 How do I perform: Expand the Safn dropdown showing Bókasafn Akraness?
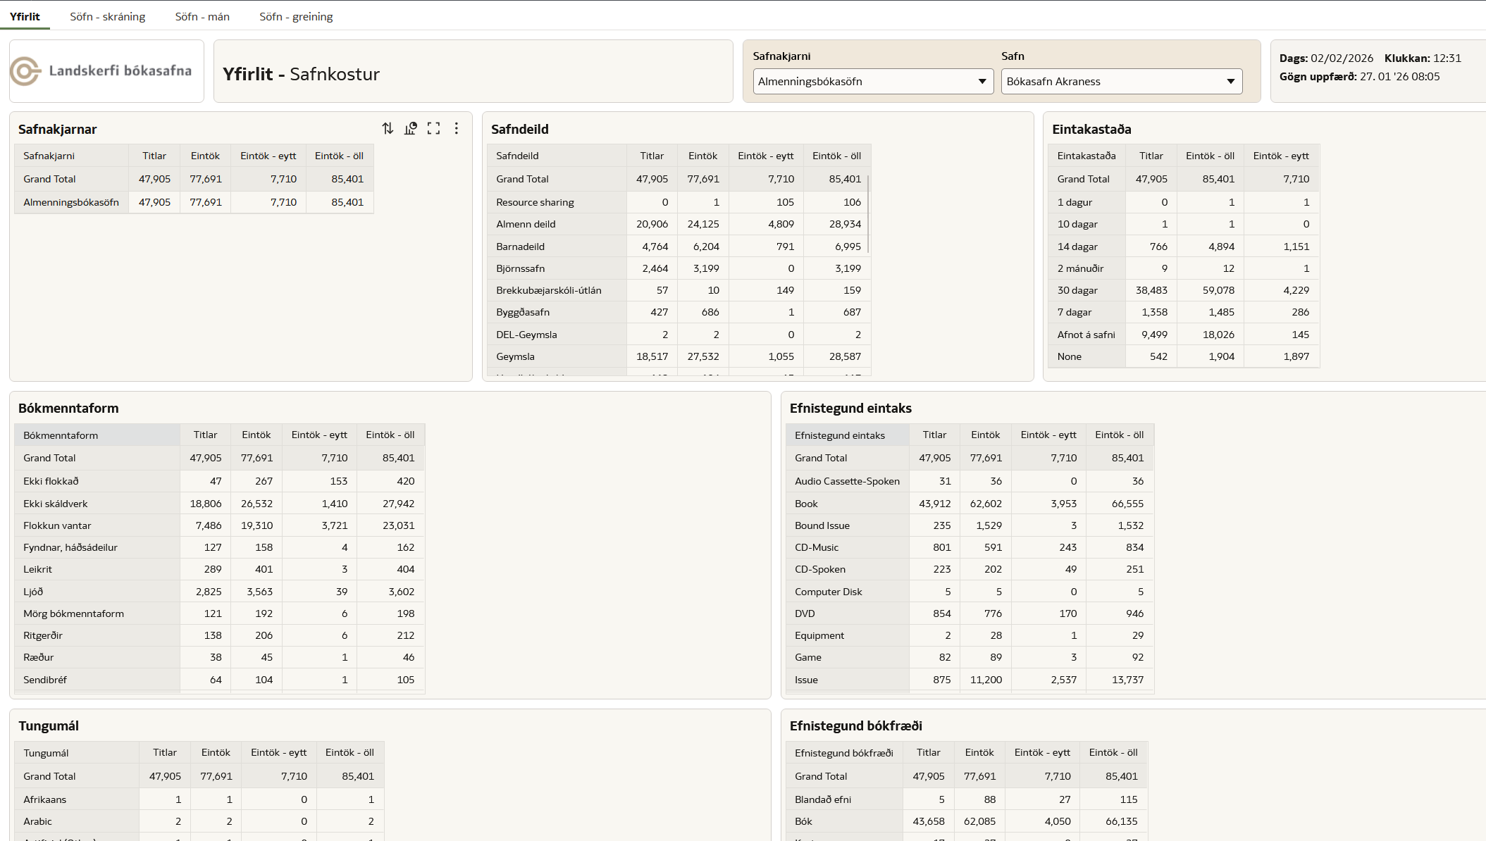click(1230, 82)
